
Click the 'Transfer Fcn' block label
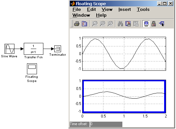click(x=33, y=57)
